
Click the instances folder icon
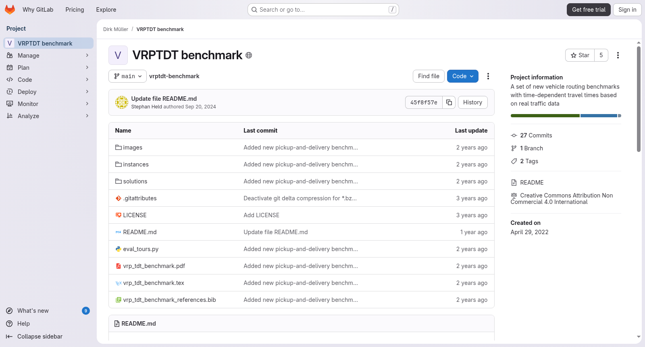point(119,164)
